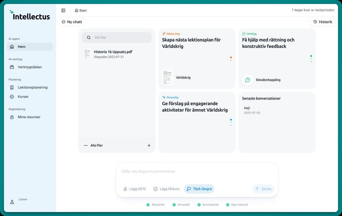
Task: Toggle the sidebar panel icon
Action: coord(63,10)
